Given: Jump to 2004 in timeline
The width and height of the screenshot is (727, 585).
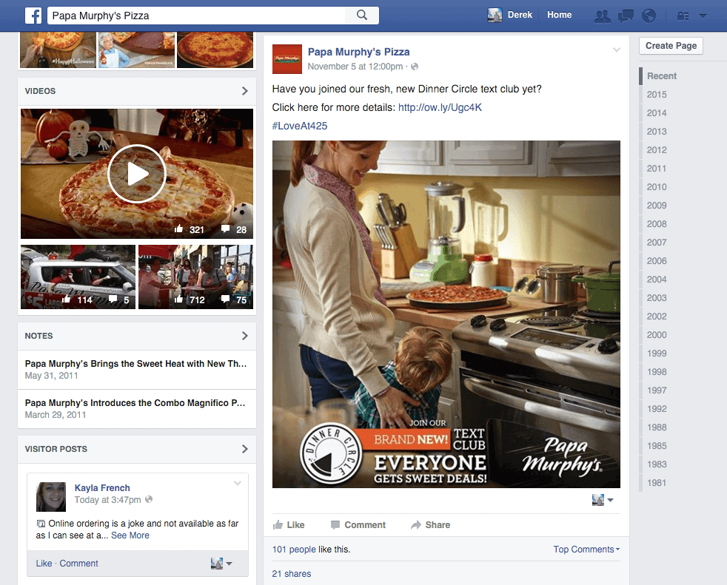Looking at the screenshot, I should (657, 280).
